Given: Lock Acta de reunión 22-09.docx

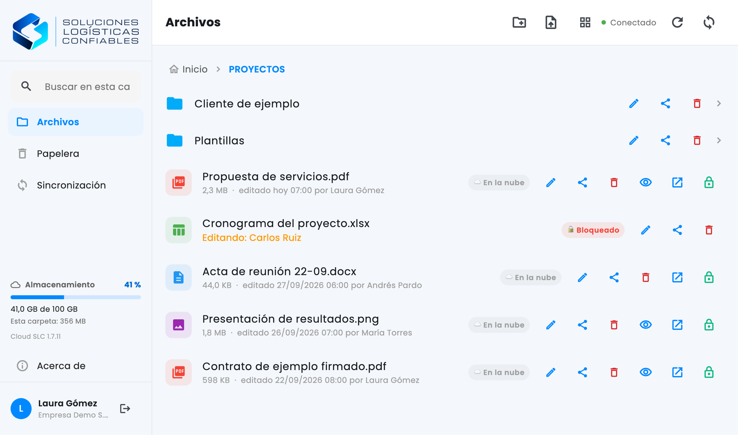Looking at the screenshot, I should click(709, 277).
